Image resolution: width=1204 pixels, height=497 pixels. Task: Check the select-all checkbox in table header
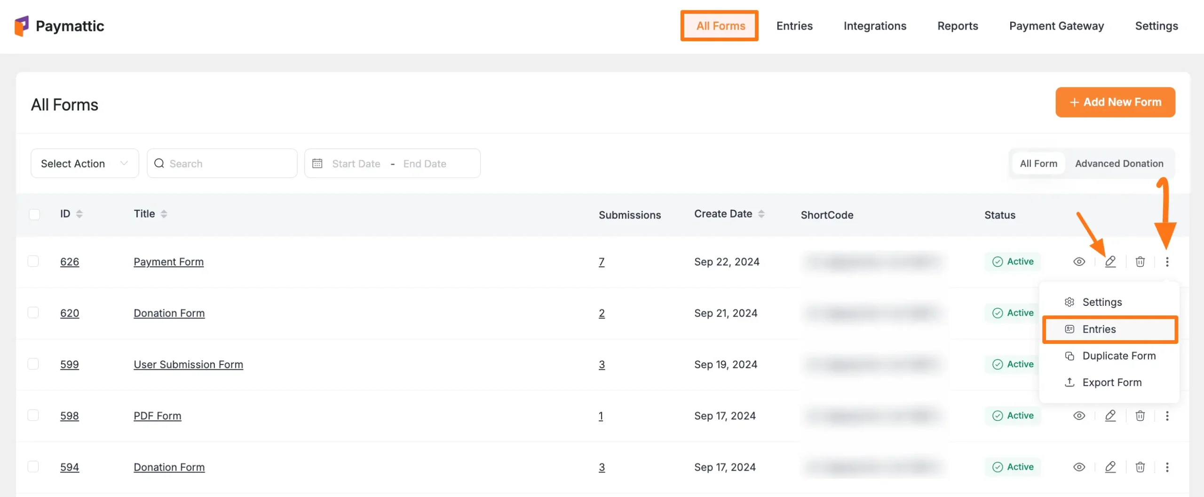tap(34, 215)
